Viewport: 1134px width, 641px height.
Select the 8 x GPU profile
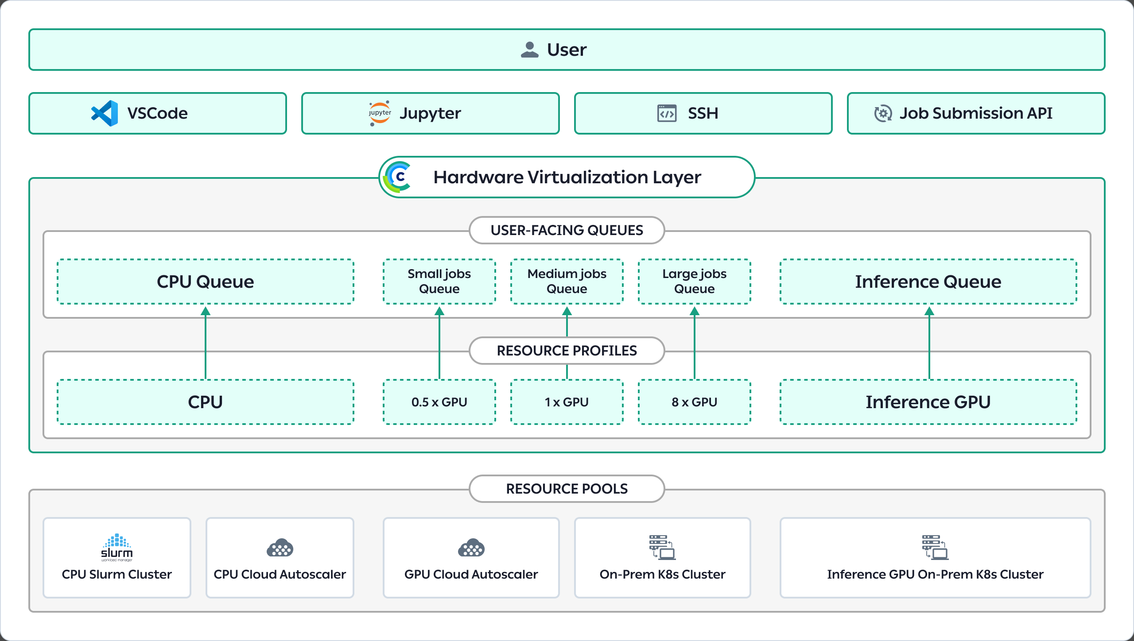[x=695, y=402]
